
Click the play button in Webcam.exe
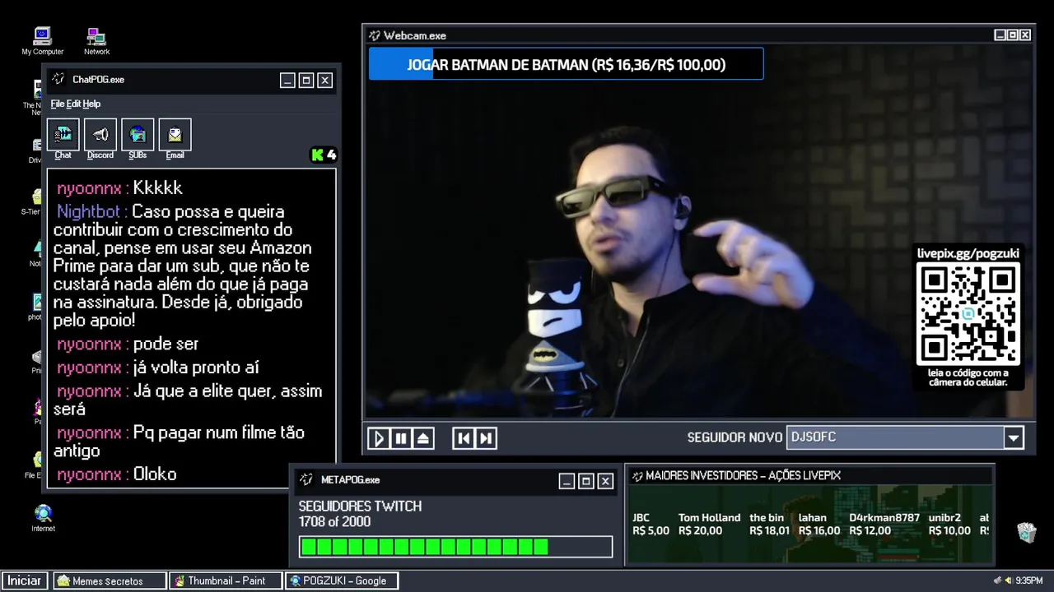point(378,438)
